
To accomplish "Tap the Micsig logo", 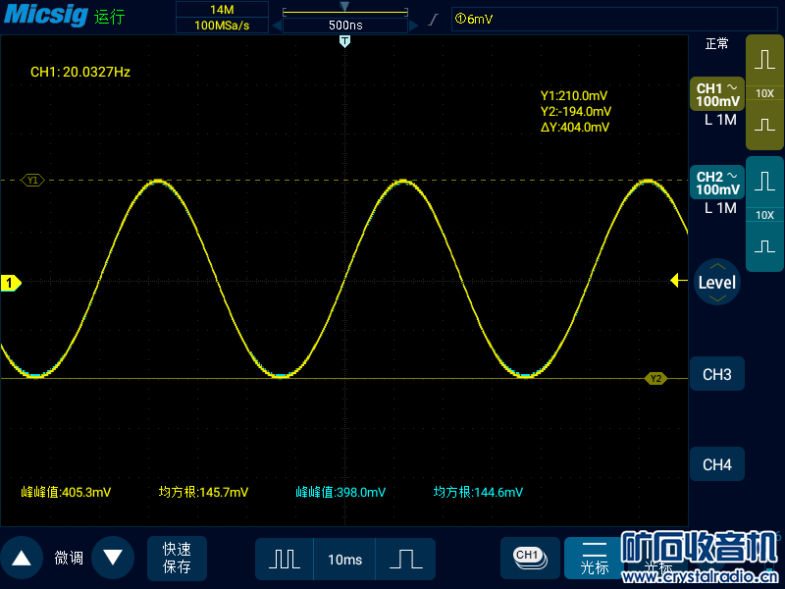I will click(x=45, y=15).
